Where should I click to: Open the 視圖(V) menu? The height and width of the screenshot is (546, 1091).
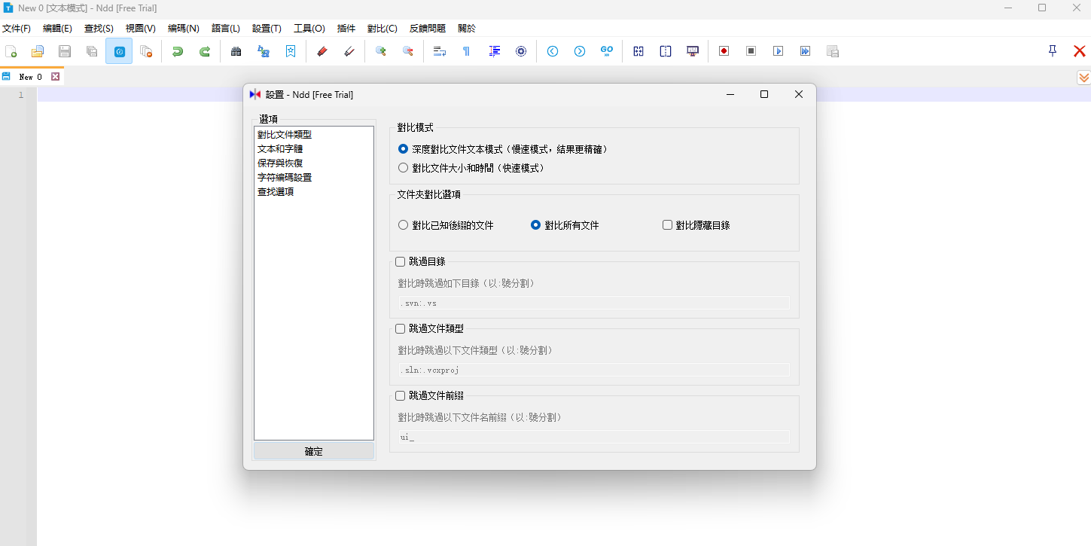coord(140,29)
